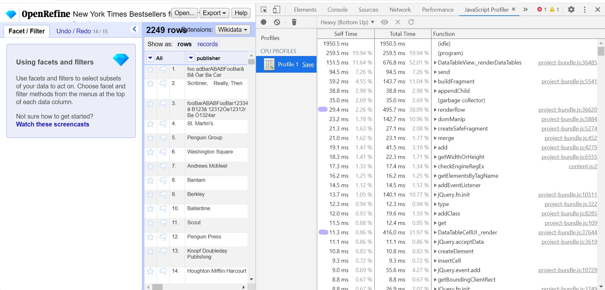Switch to the Undo / Redo tab
This screenshot has height=290, width=605.
(82, 31)
